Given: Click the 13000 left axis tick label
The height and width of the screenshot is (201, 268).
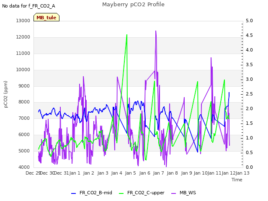Looking at the screenshot, I should pos(23,21).
